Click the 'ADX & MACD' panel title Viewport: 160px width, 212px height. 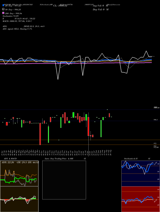coord(10,159)
